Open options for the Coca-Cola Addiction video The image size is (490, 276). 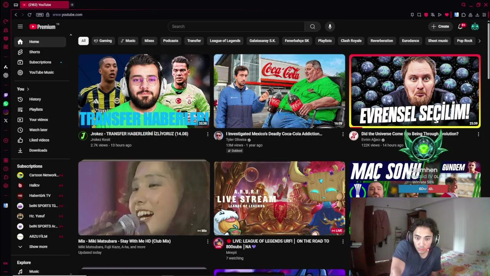point(343,134)
